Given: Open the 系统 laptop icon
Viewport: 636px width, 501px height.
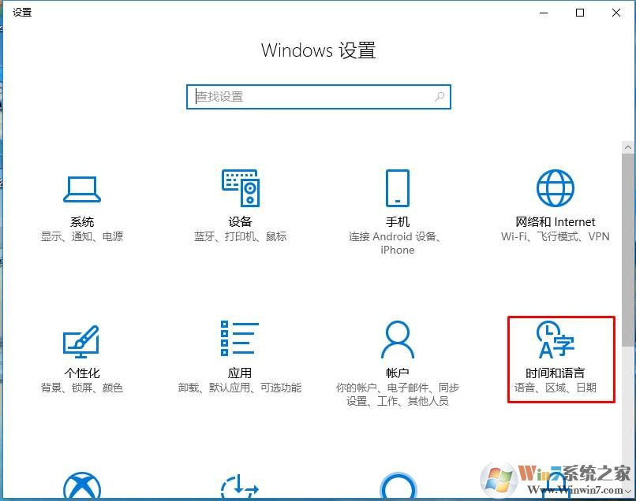Looking at the screenshot, I should (82, 189).
